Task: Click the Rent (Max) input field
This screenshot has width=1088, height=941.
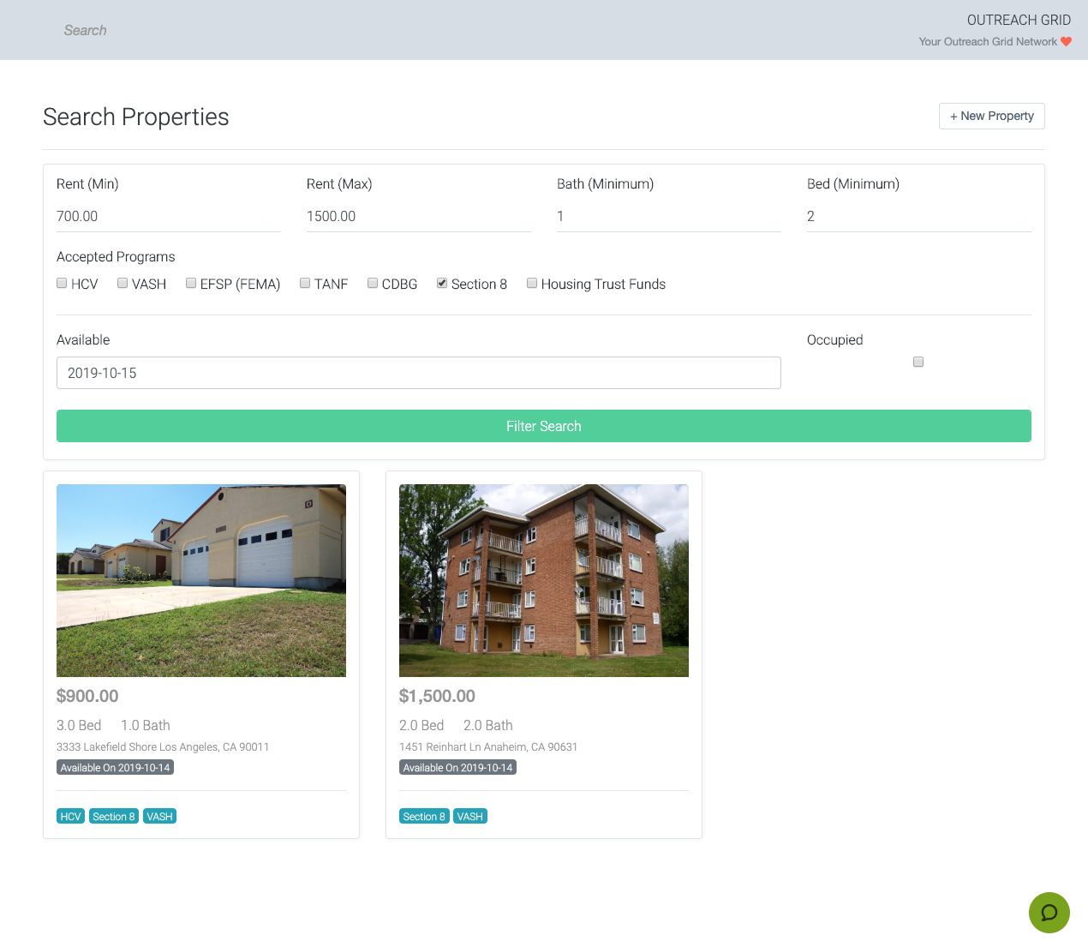Action: 418,216
